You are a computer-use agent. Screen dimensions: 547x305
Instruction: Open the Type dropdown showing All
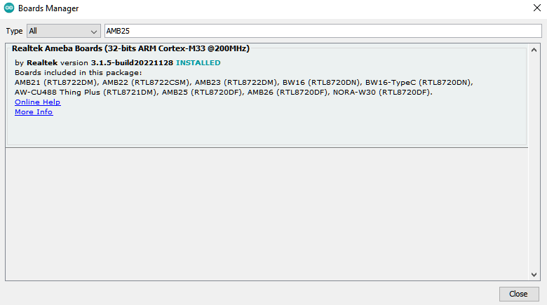coord(64,31)
